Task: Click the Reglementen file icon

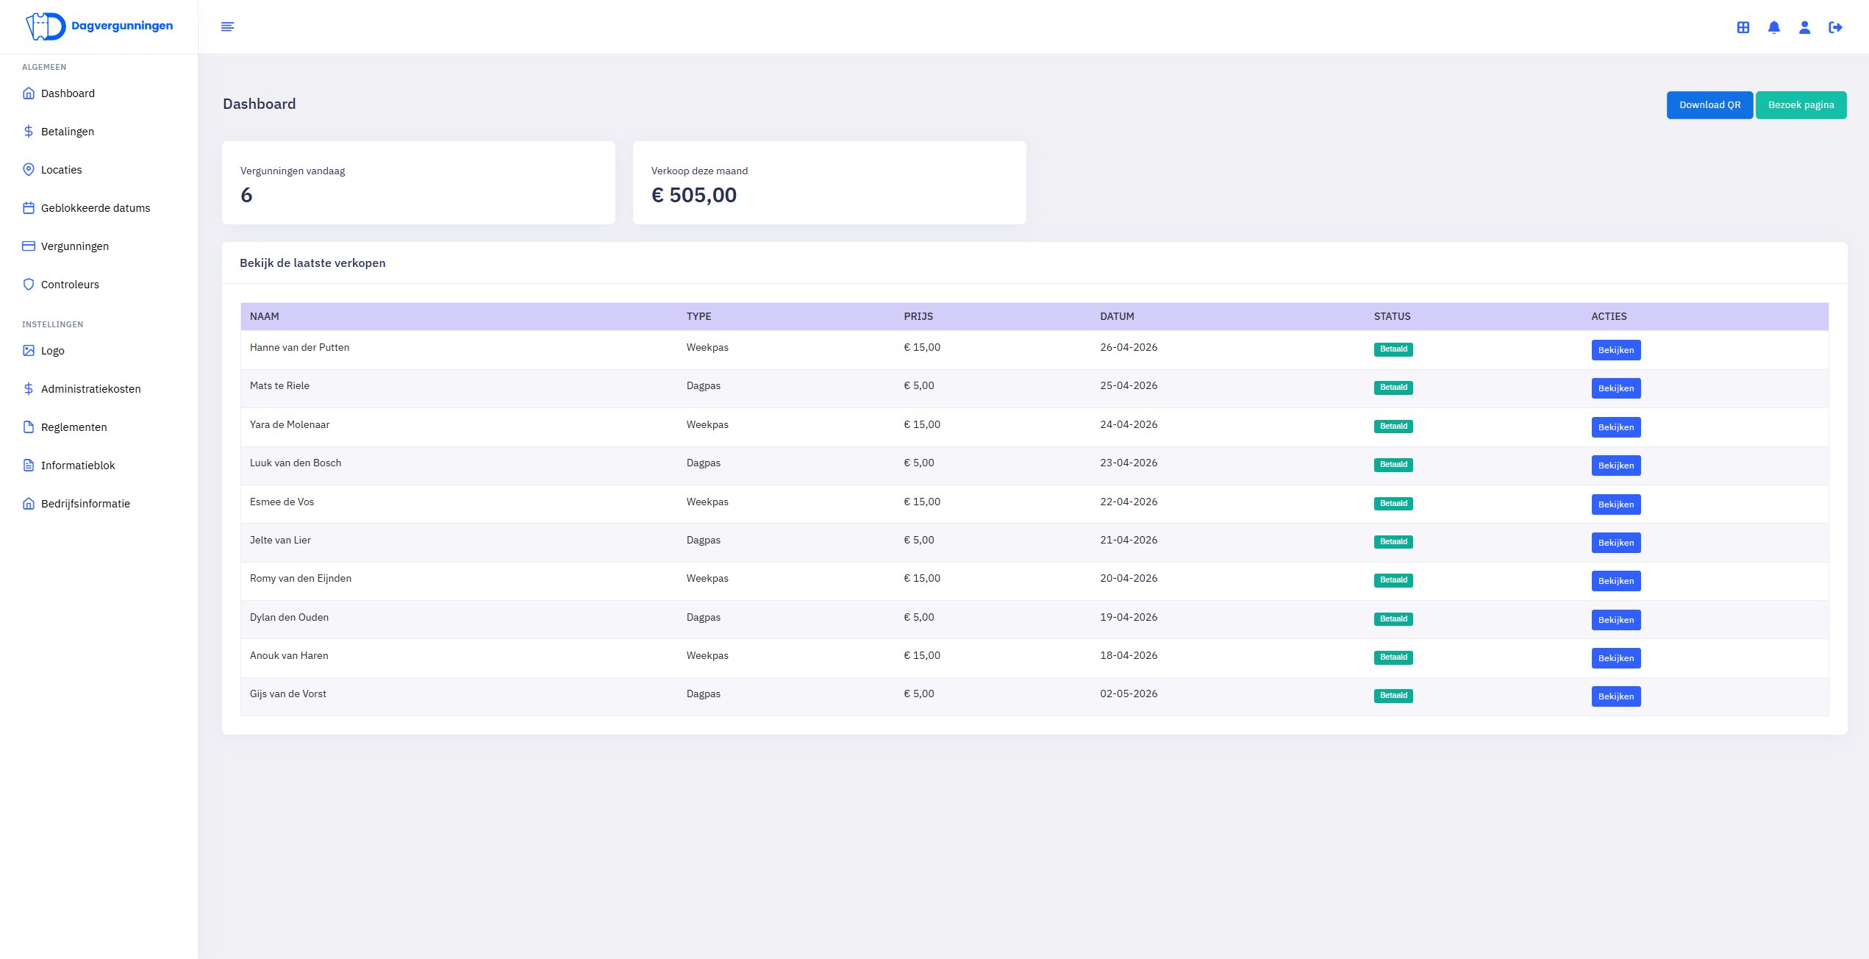Action: coord(29,427)
